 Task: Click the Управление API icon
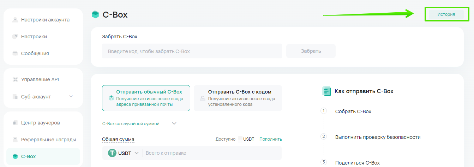coord(15,79)
